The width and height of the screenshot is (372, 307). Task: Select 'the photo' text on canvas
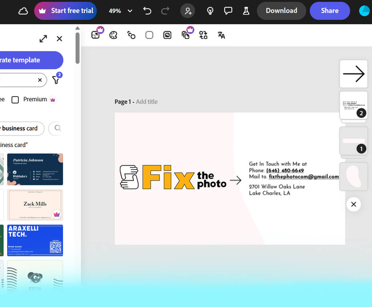tap(212, 180)
